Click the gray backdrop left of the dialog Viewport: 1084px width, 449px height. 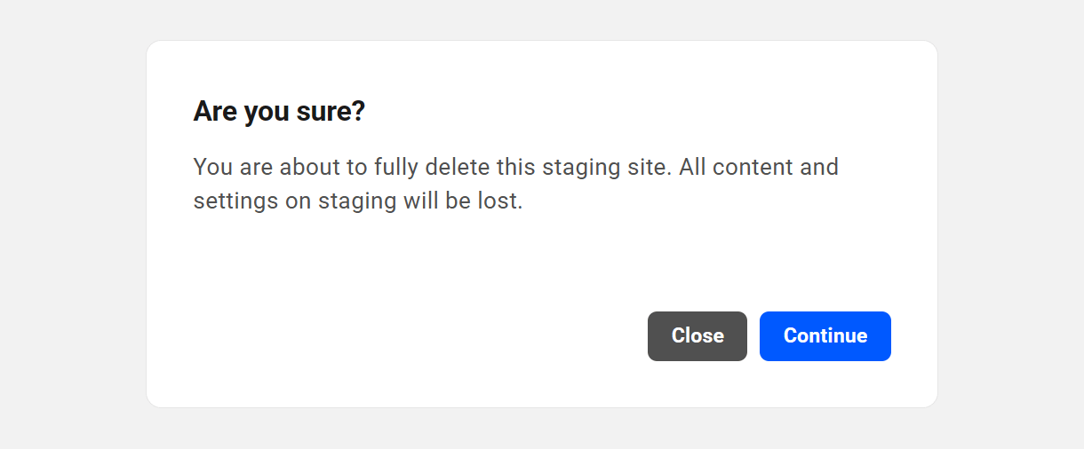71,222
